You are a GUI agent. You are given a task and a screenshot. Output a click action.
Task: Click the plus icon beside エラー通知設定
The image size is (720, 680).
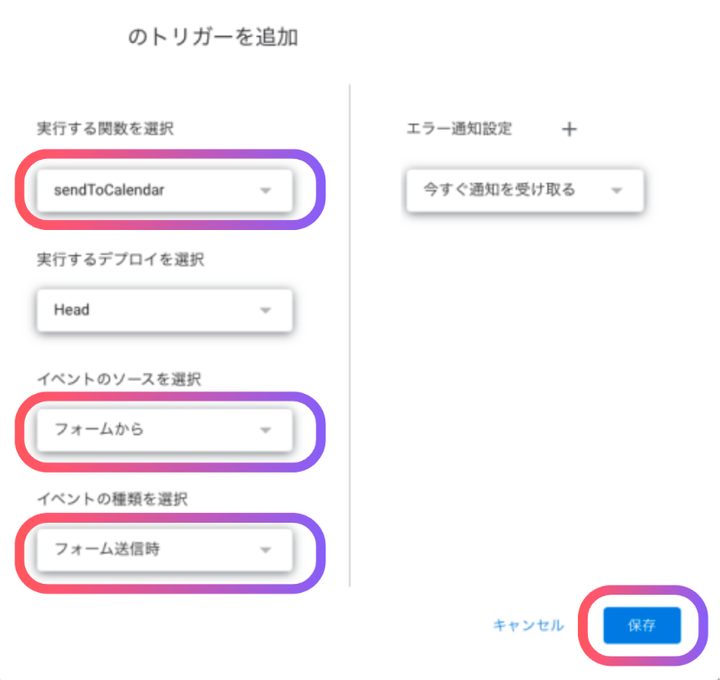pos(569,129)
